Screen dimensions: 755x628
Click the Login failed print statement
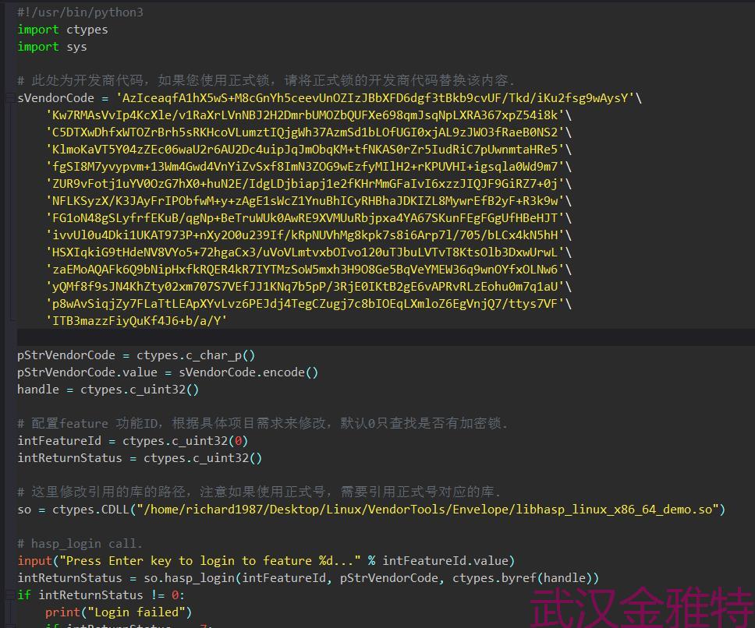(x=117, y=612)
